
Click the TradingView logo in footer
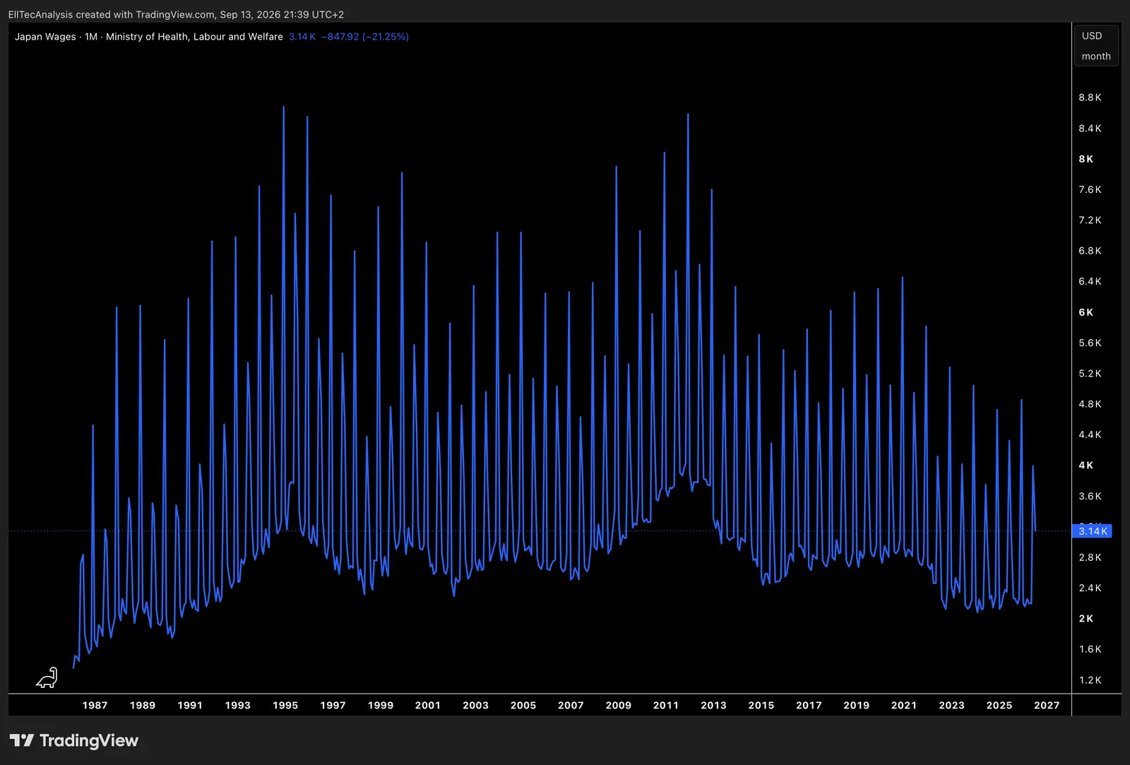coord(74,740)
